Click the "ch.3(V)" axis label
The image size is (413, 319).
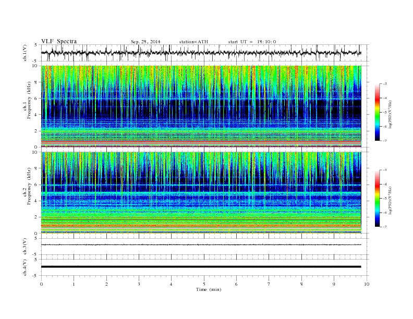click(25, 247)
